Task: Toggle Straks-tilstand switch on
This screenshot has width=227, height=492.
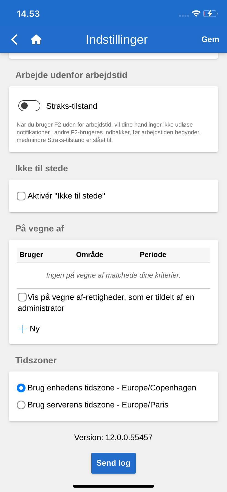Action: pos(29,106)
